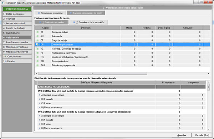Select the Autonomía dimension row
Viewport: 214px width, 139px height.
(123, 36)
